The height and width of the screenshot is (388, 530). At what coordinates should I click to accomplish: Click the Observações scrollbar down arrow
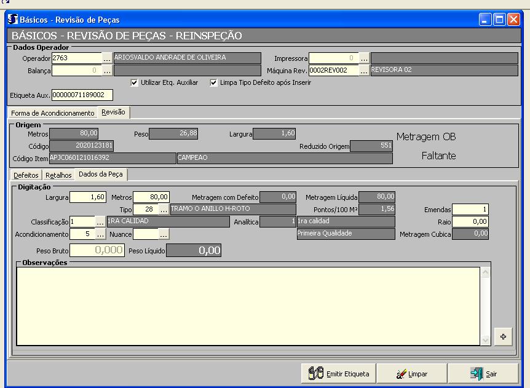pos(485,339)
